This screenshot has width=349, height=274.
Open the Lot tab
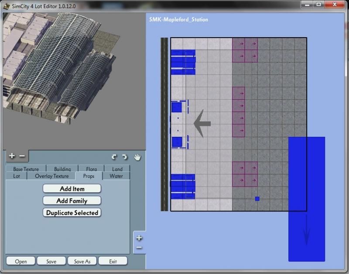pyautogui.click(x=17, y=176)
